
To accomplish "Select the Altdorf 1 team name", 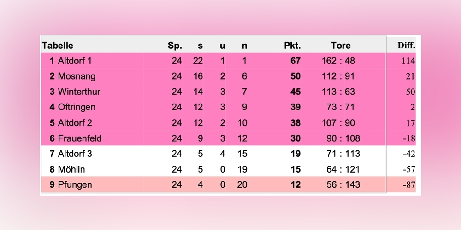I will [x=75, y=61].
